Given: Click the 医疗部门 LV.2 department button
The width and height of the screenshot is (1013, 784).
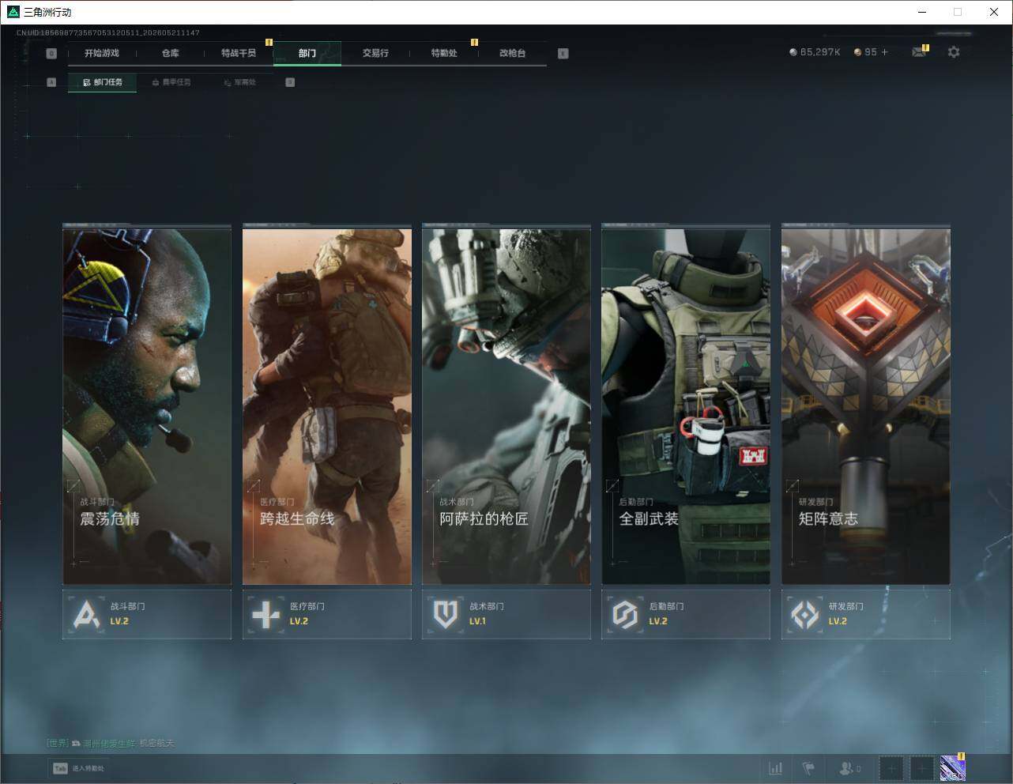Looking at the screenshot, I should [327, 614].
